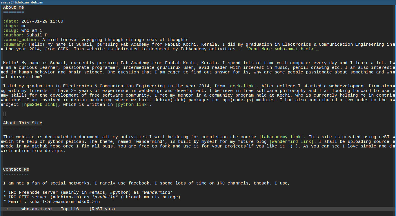
Task: Click the "L16" line number in mode line
Action: pyautogui.click(x=75, y=209)
